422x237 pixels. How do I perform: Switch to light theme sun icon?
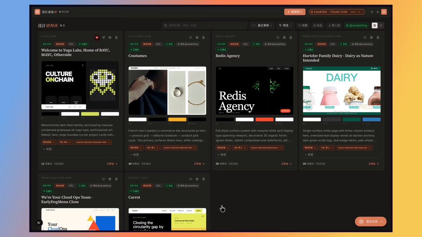[372, 12]
